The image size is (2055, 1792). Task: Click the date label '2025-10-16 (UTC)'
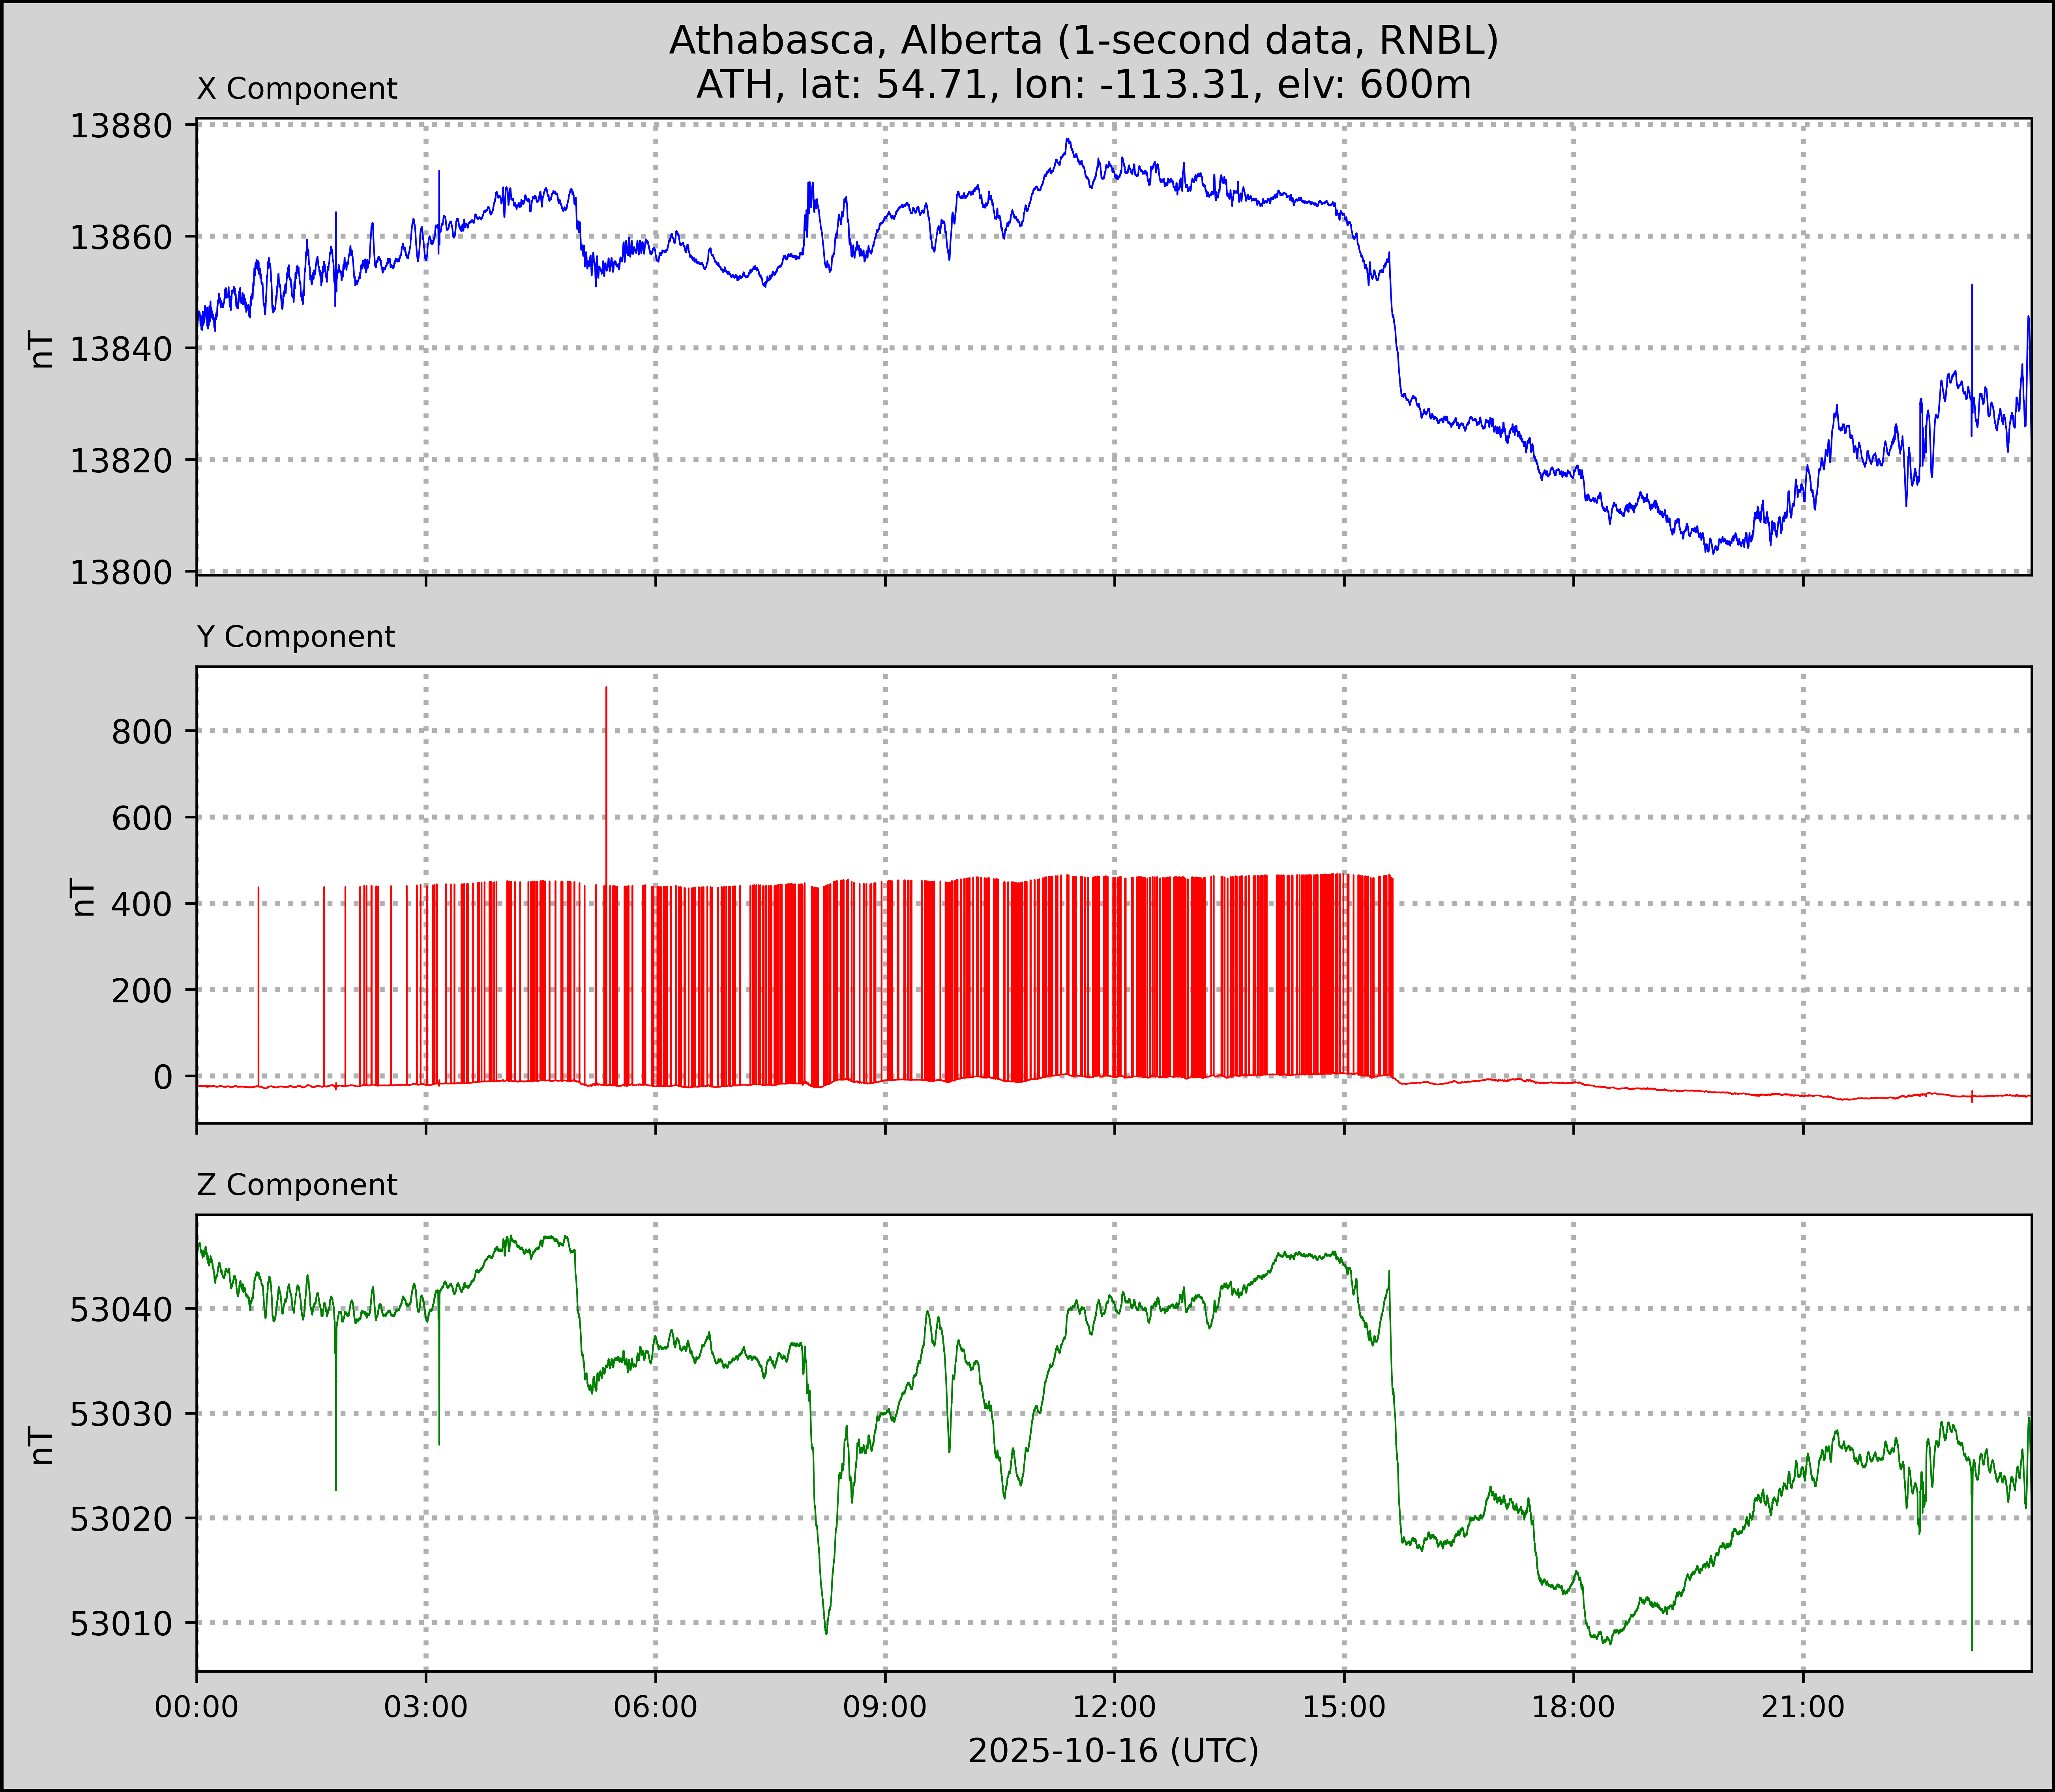[1113, 1751]
